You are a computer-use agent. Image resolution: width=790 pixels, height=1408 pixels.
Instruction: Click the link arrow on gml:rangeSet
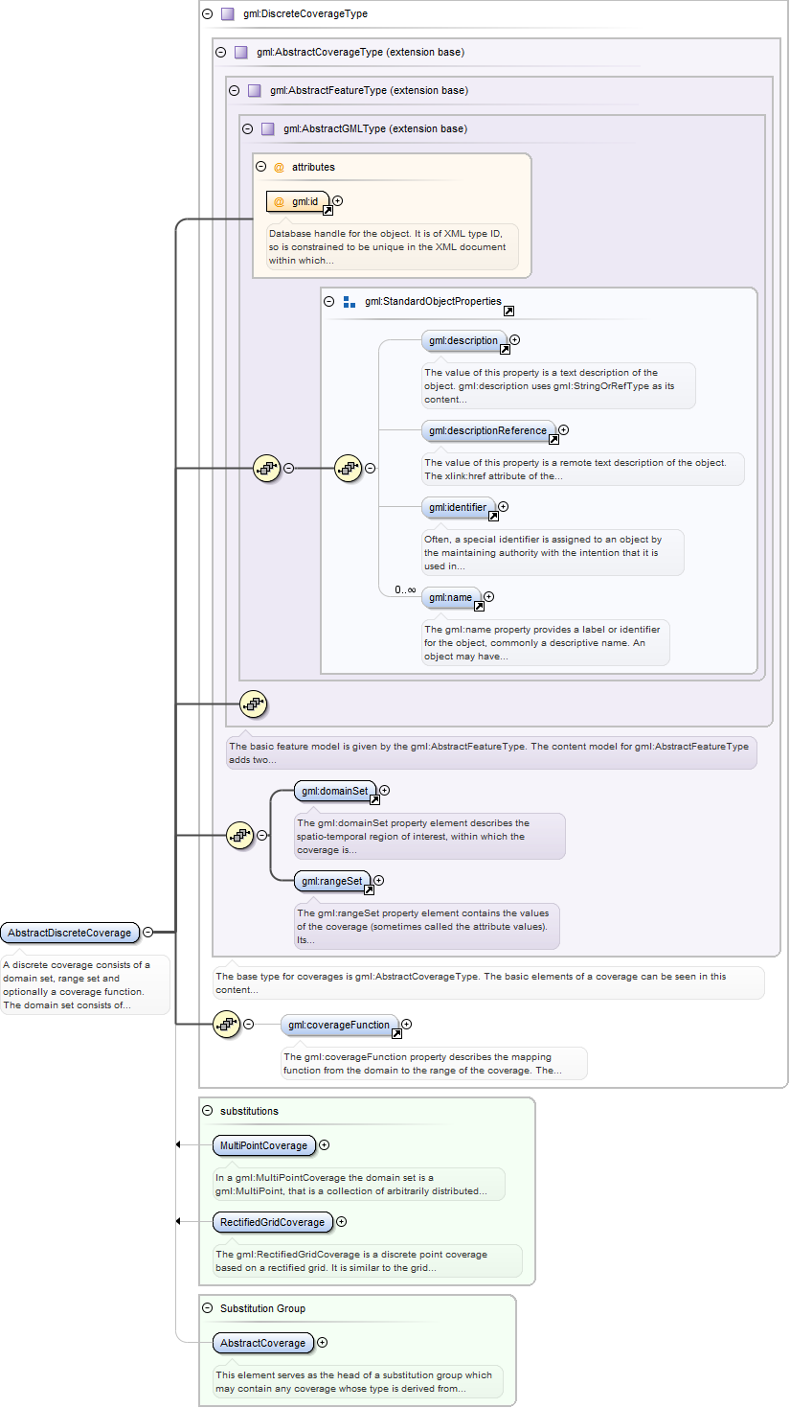pos(369,890)
